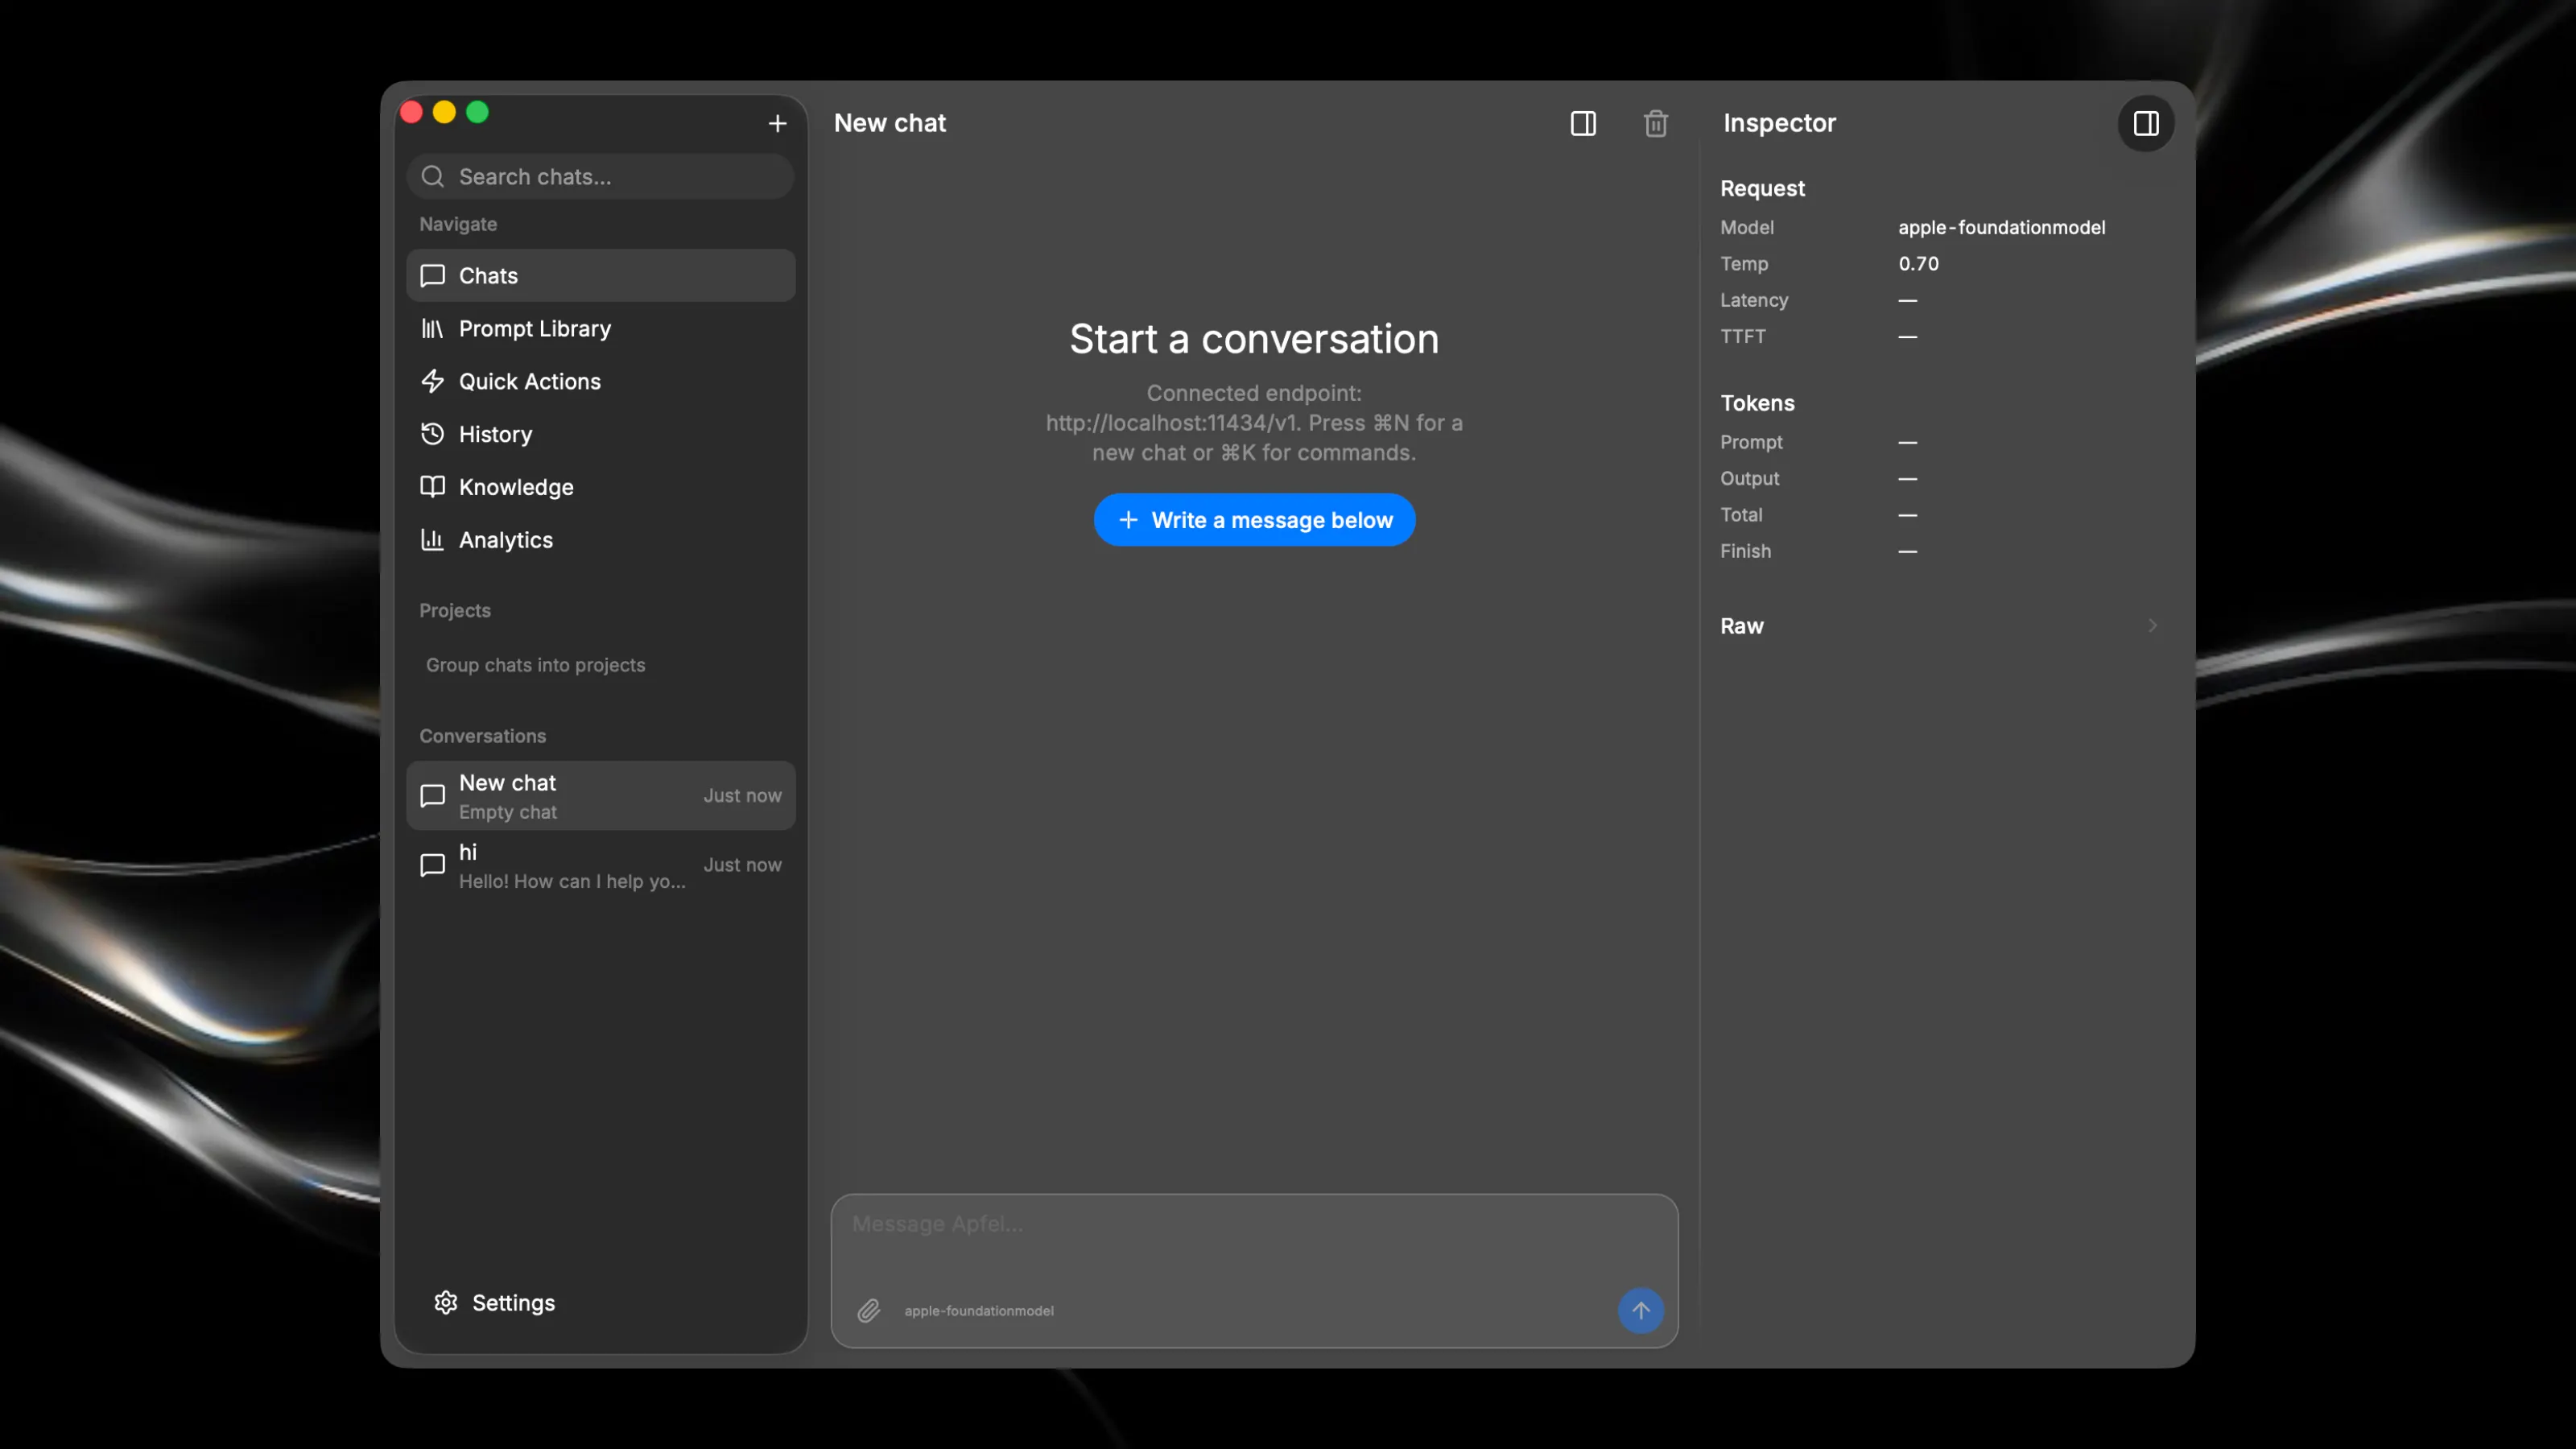The image size is (2576, 1449).
Task: Click the Prompt Library books icon
Action: (x=432, y=328)
